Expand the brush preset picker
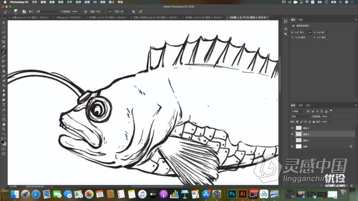The image size is (358, 201). tap(16, 11)
